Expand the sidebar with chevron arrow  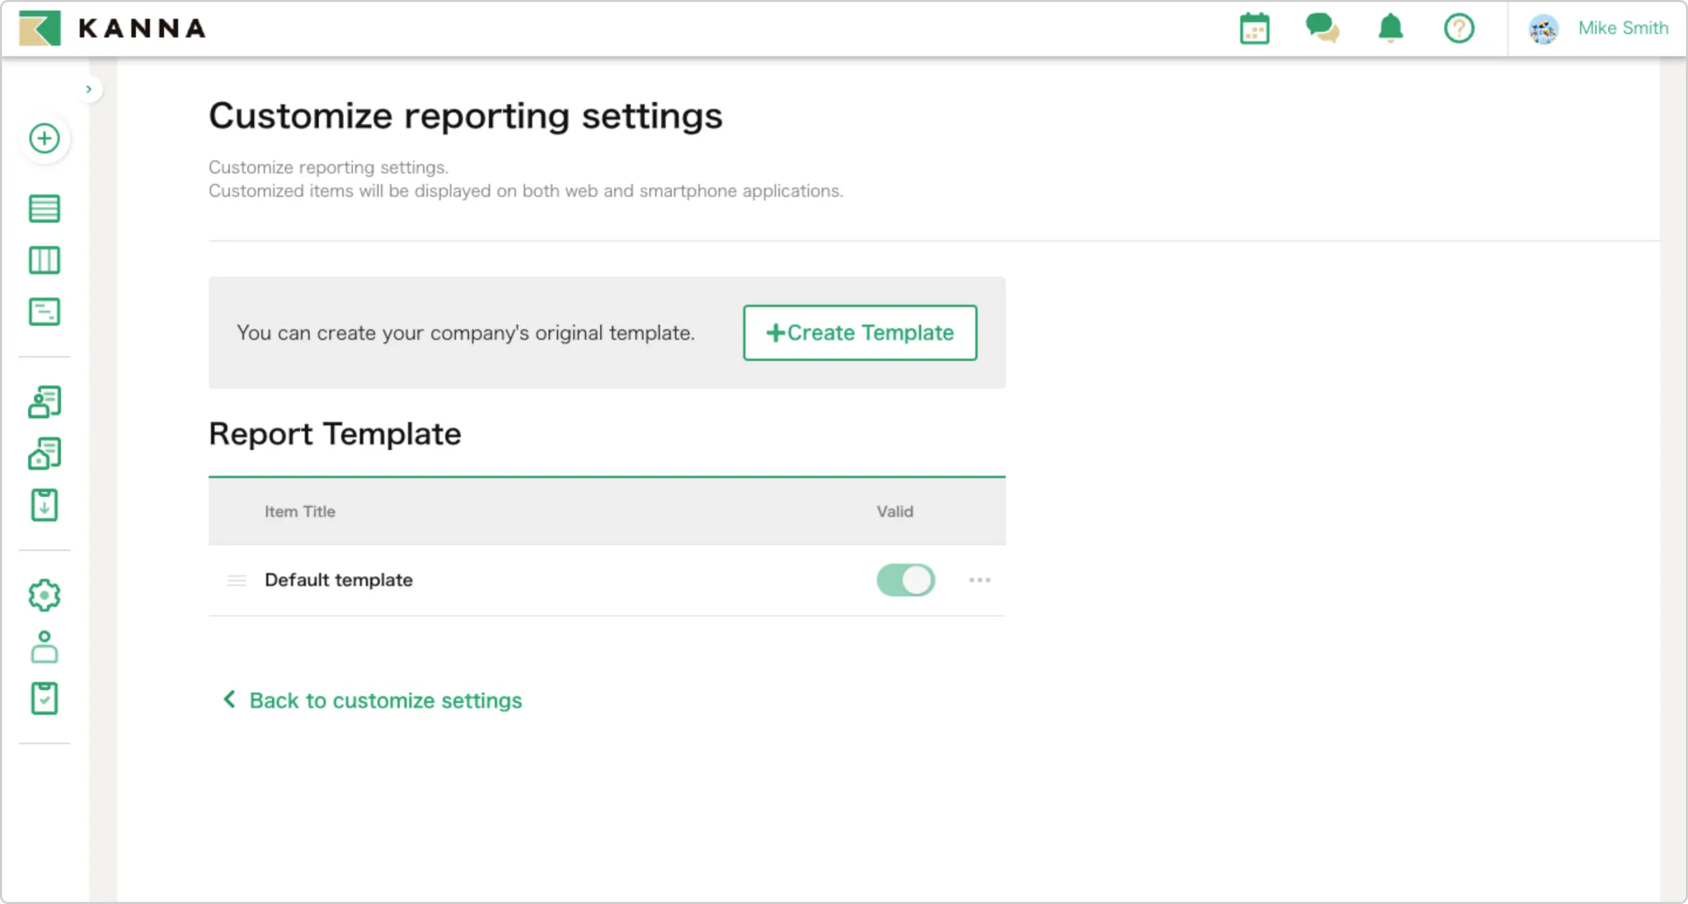pyautogui.click(x=88, y=89)
